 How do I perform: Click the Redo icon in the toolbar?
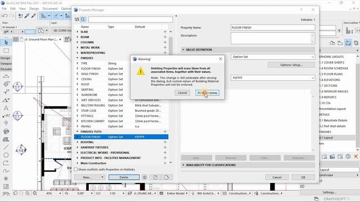(11, 16)
